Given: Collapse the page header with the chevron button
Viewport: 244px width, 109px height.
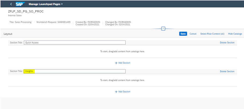Looking at the screenshot, I should click(163, 29).
